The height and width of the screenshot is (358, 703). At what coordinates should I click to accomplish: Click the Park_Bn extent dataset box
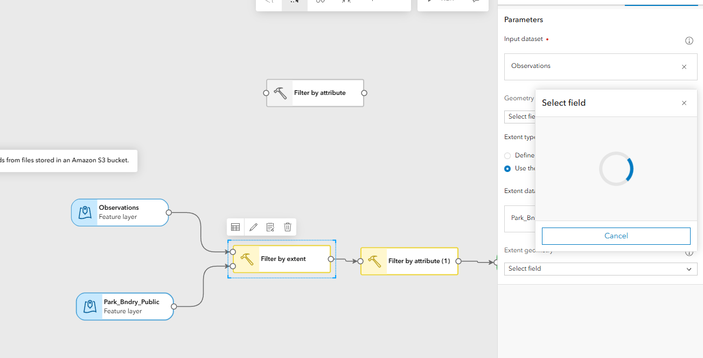[x=520, y=218]
